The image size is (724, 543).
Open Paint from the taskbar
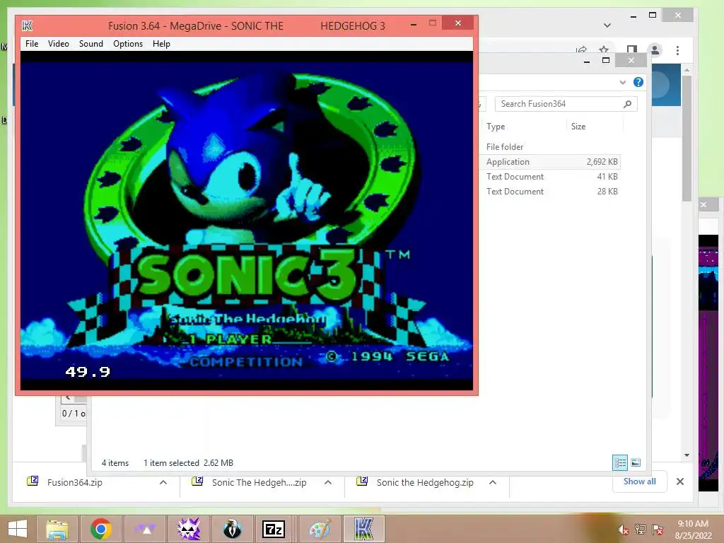(x=320, y=529)
